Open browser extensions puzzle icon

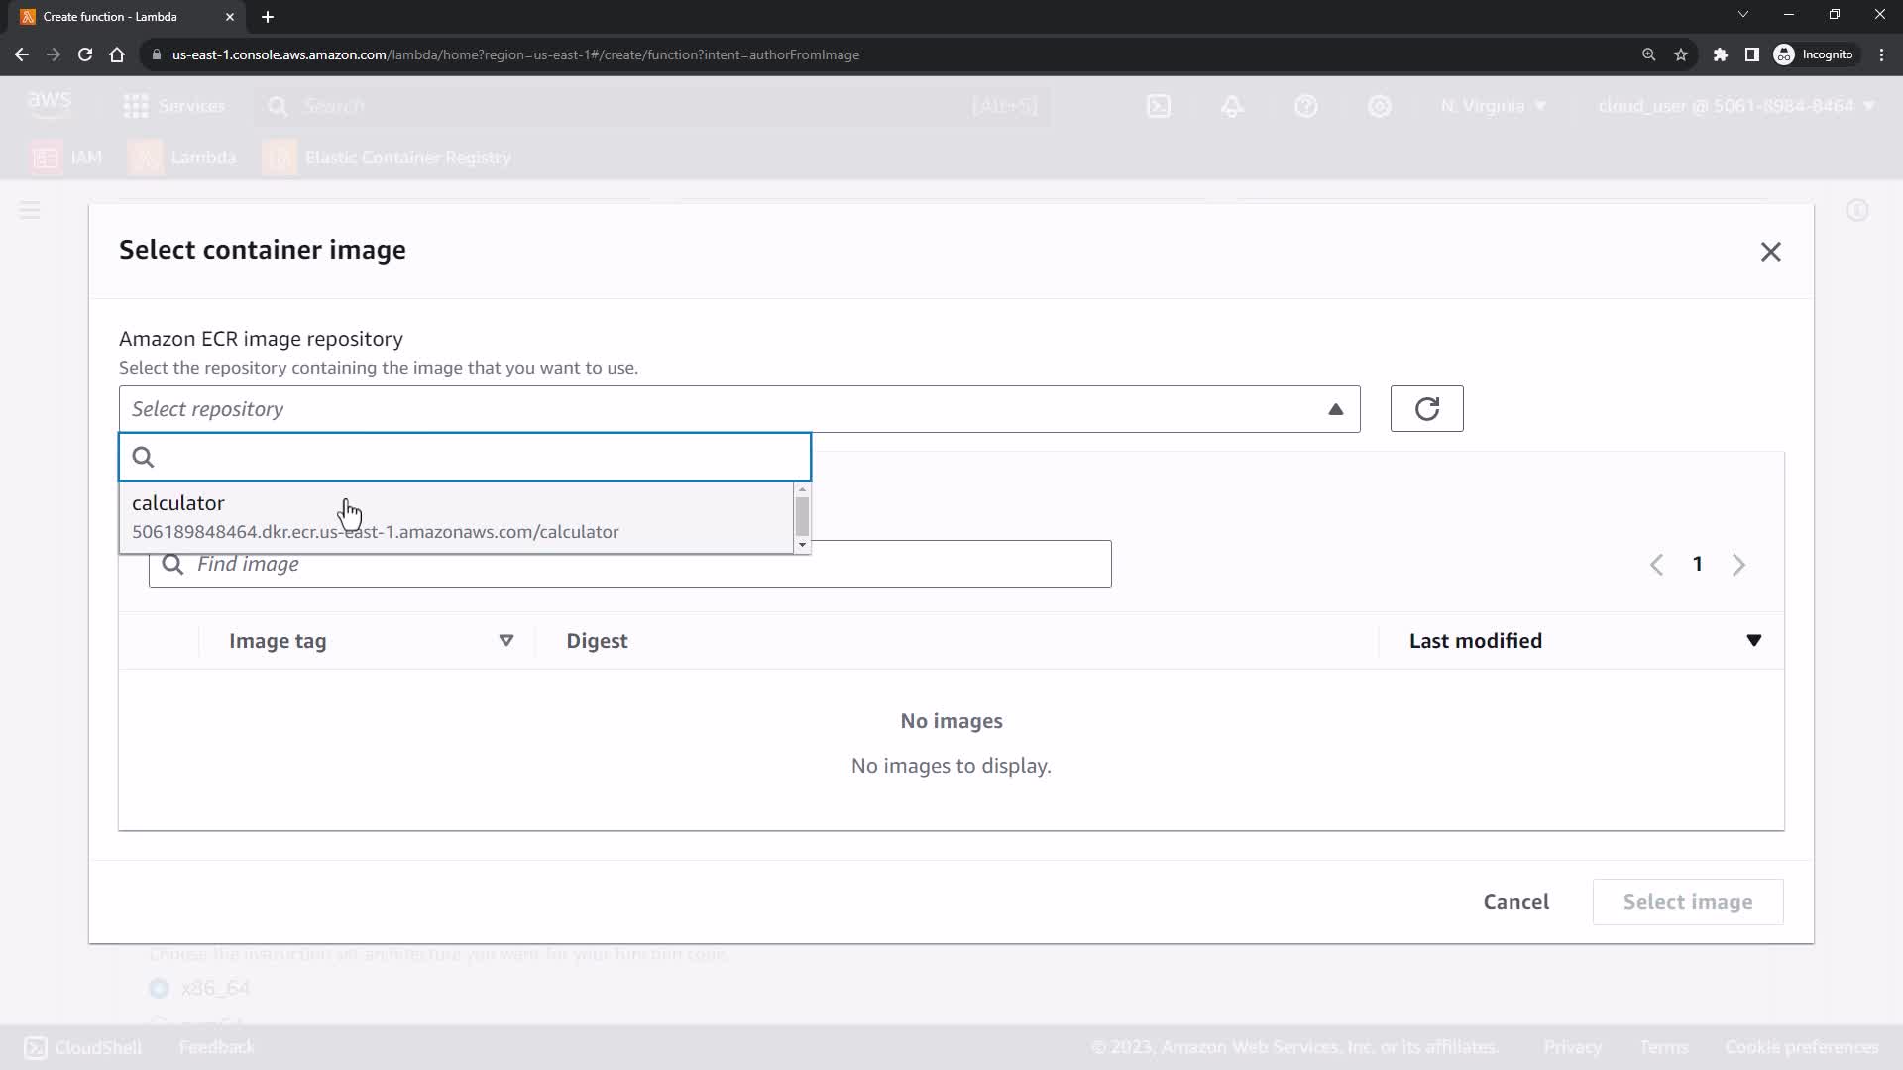(x=1721, y=54)
